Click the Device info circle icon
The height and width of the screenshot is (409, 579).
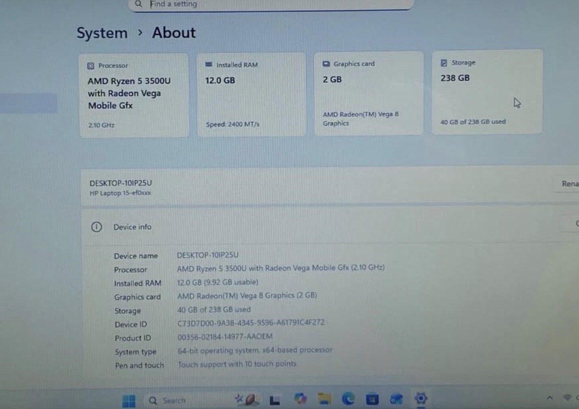click(x=96, y=227)
